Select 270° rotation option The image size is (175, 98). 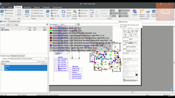[x=69, y=16]
